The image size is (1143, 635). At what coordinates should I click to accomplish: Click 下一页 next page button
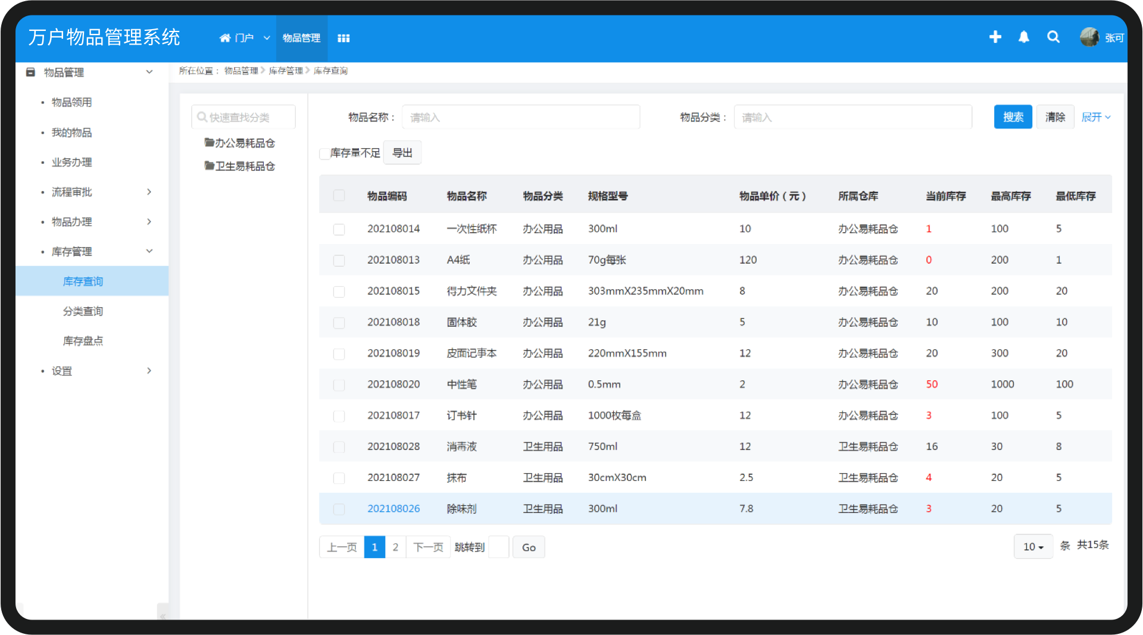coord(428,547)
